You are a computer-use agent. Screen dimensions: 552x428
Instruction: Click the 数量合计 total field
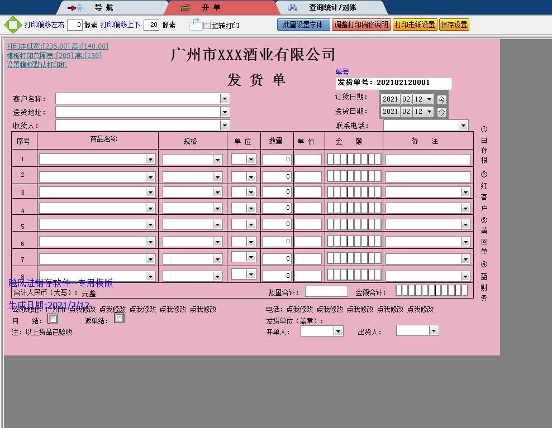tap(326, 291)
